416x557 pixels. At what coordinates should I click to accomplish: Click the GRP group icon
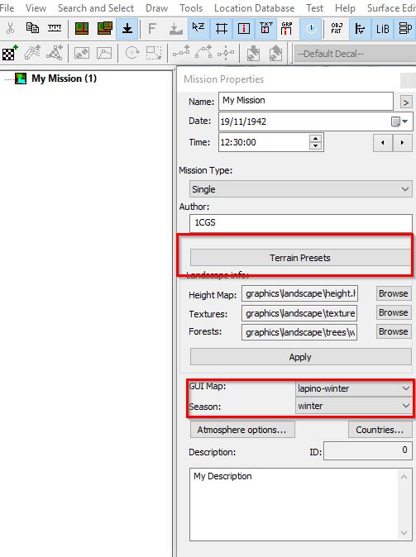pos(287,28)
